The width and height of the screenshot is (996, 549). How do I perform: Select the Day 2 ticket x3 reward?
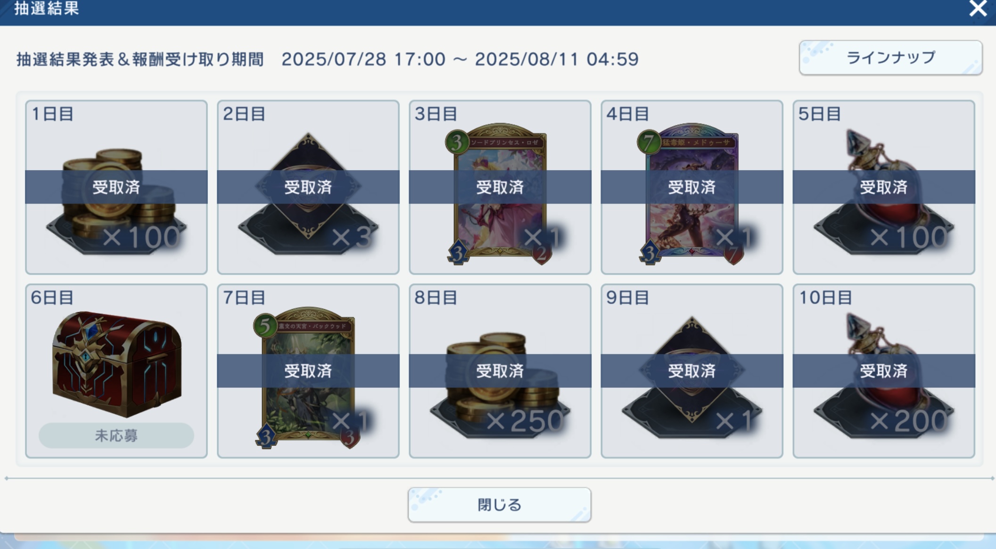(x=308, y=193)
